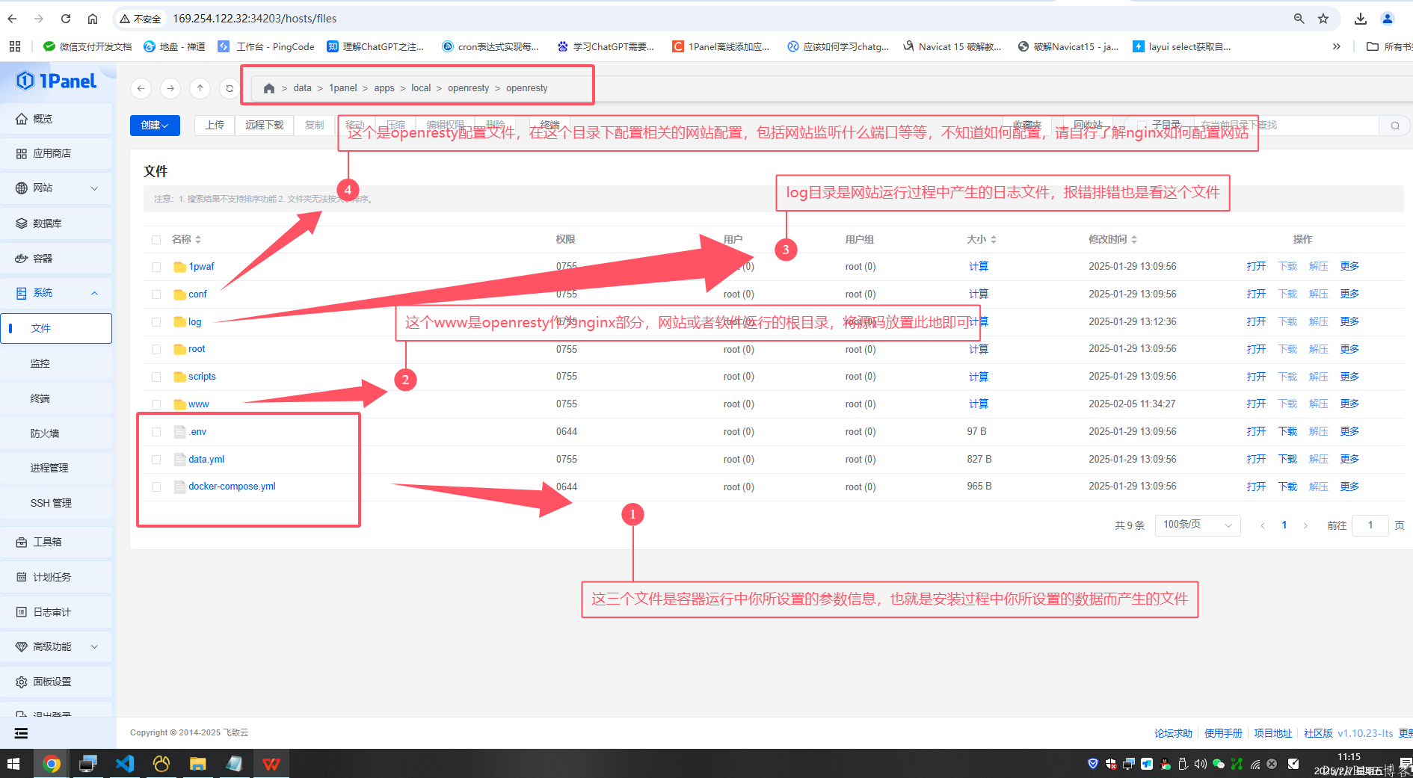This screenshot has width=1413, height=778.
Task: Go back in file history arrow
Action: tap(141, 88)
